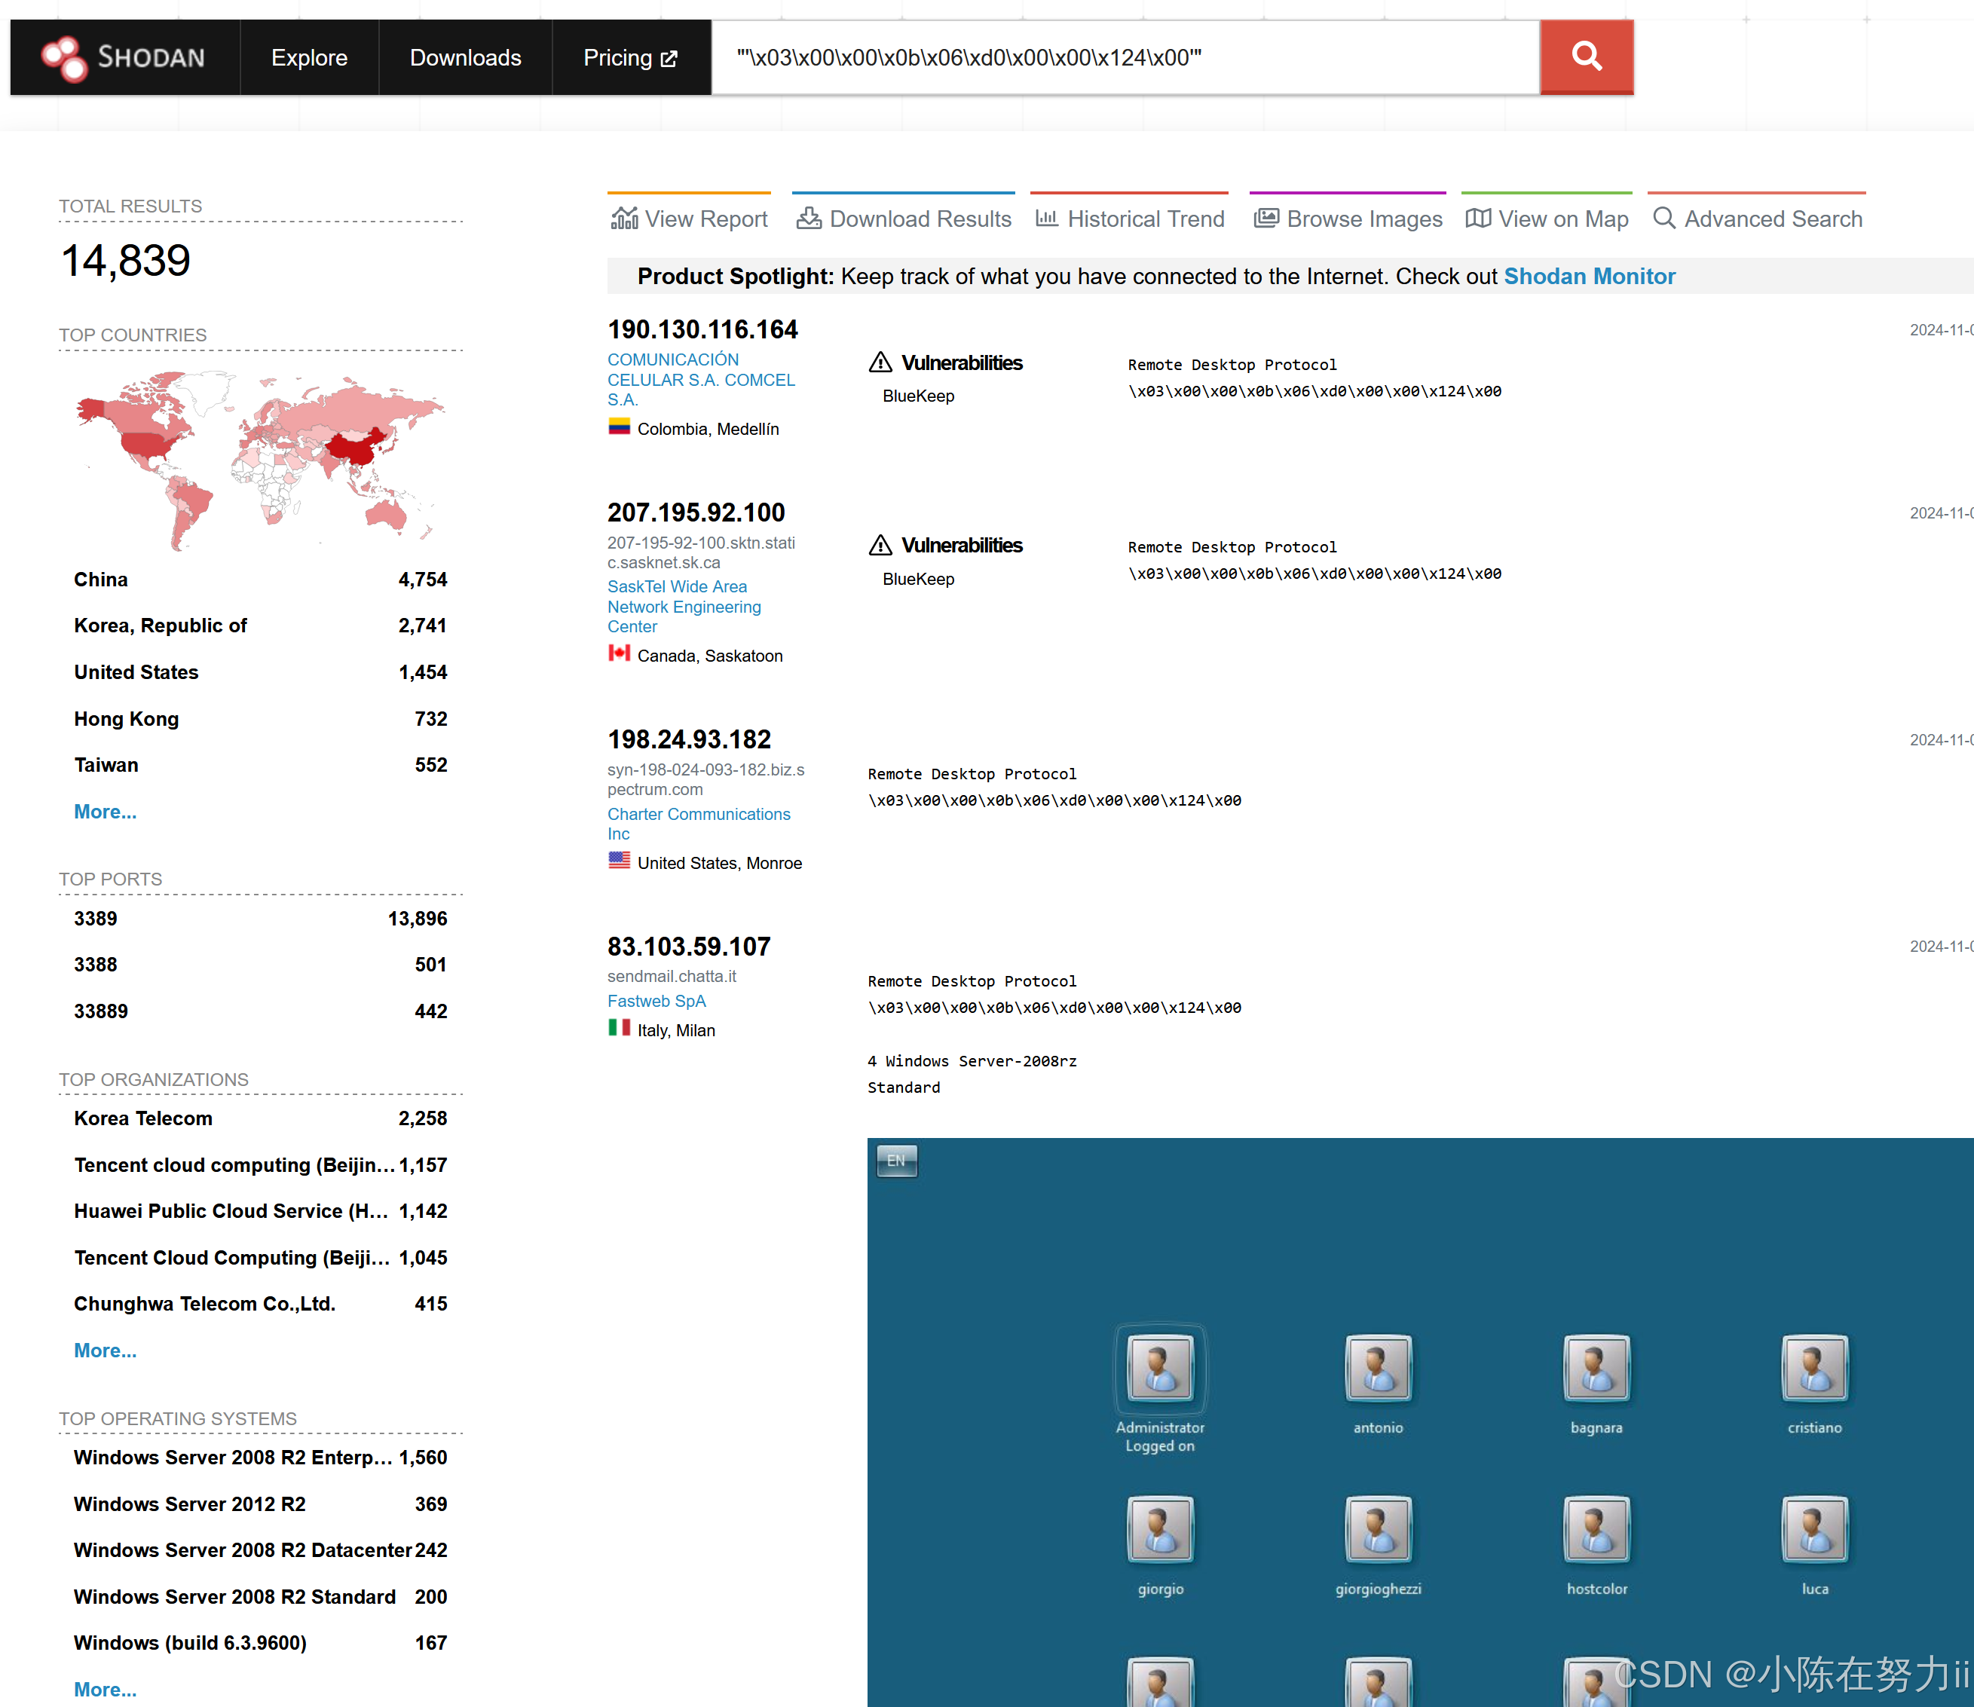Click the Download Results tray icon
Viewport: 1974px width, 1707px height.
click(809, 218)
